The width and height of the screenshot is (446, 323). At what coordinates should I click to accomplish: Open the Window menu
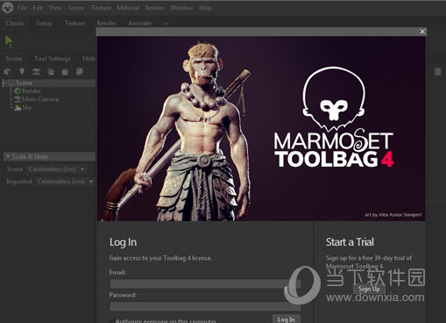tap(181, 8)
